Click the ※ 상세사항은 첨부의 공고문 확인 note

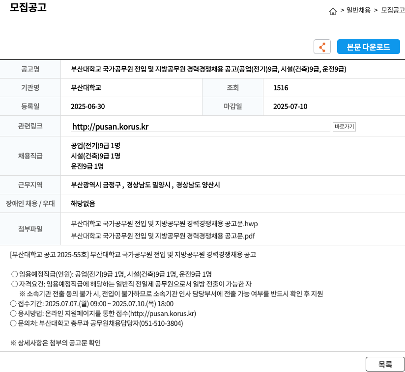[x=55, y=343]
